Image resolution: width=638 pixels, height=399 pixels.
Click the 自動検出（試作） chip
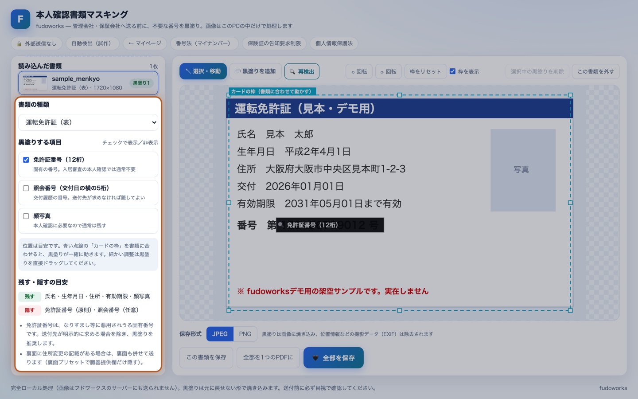pos(93,43)
